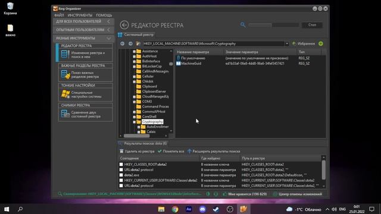Click the Мне нравится thumbs-up icon

(x=225, y=194)
